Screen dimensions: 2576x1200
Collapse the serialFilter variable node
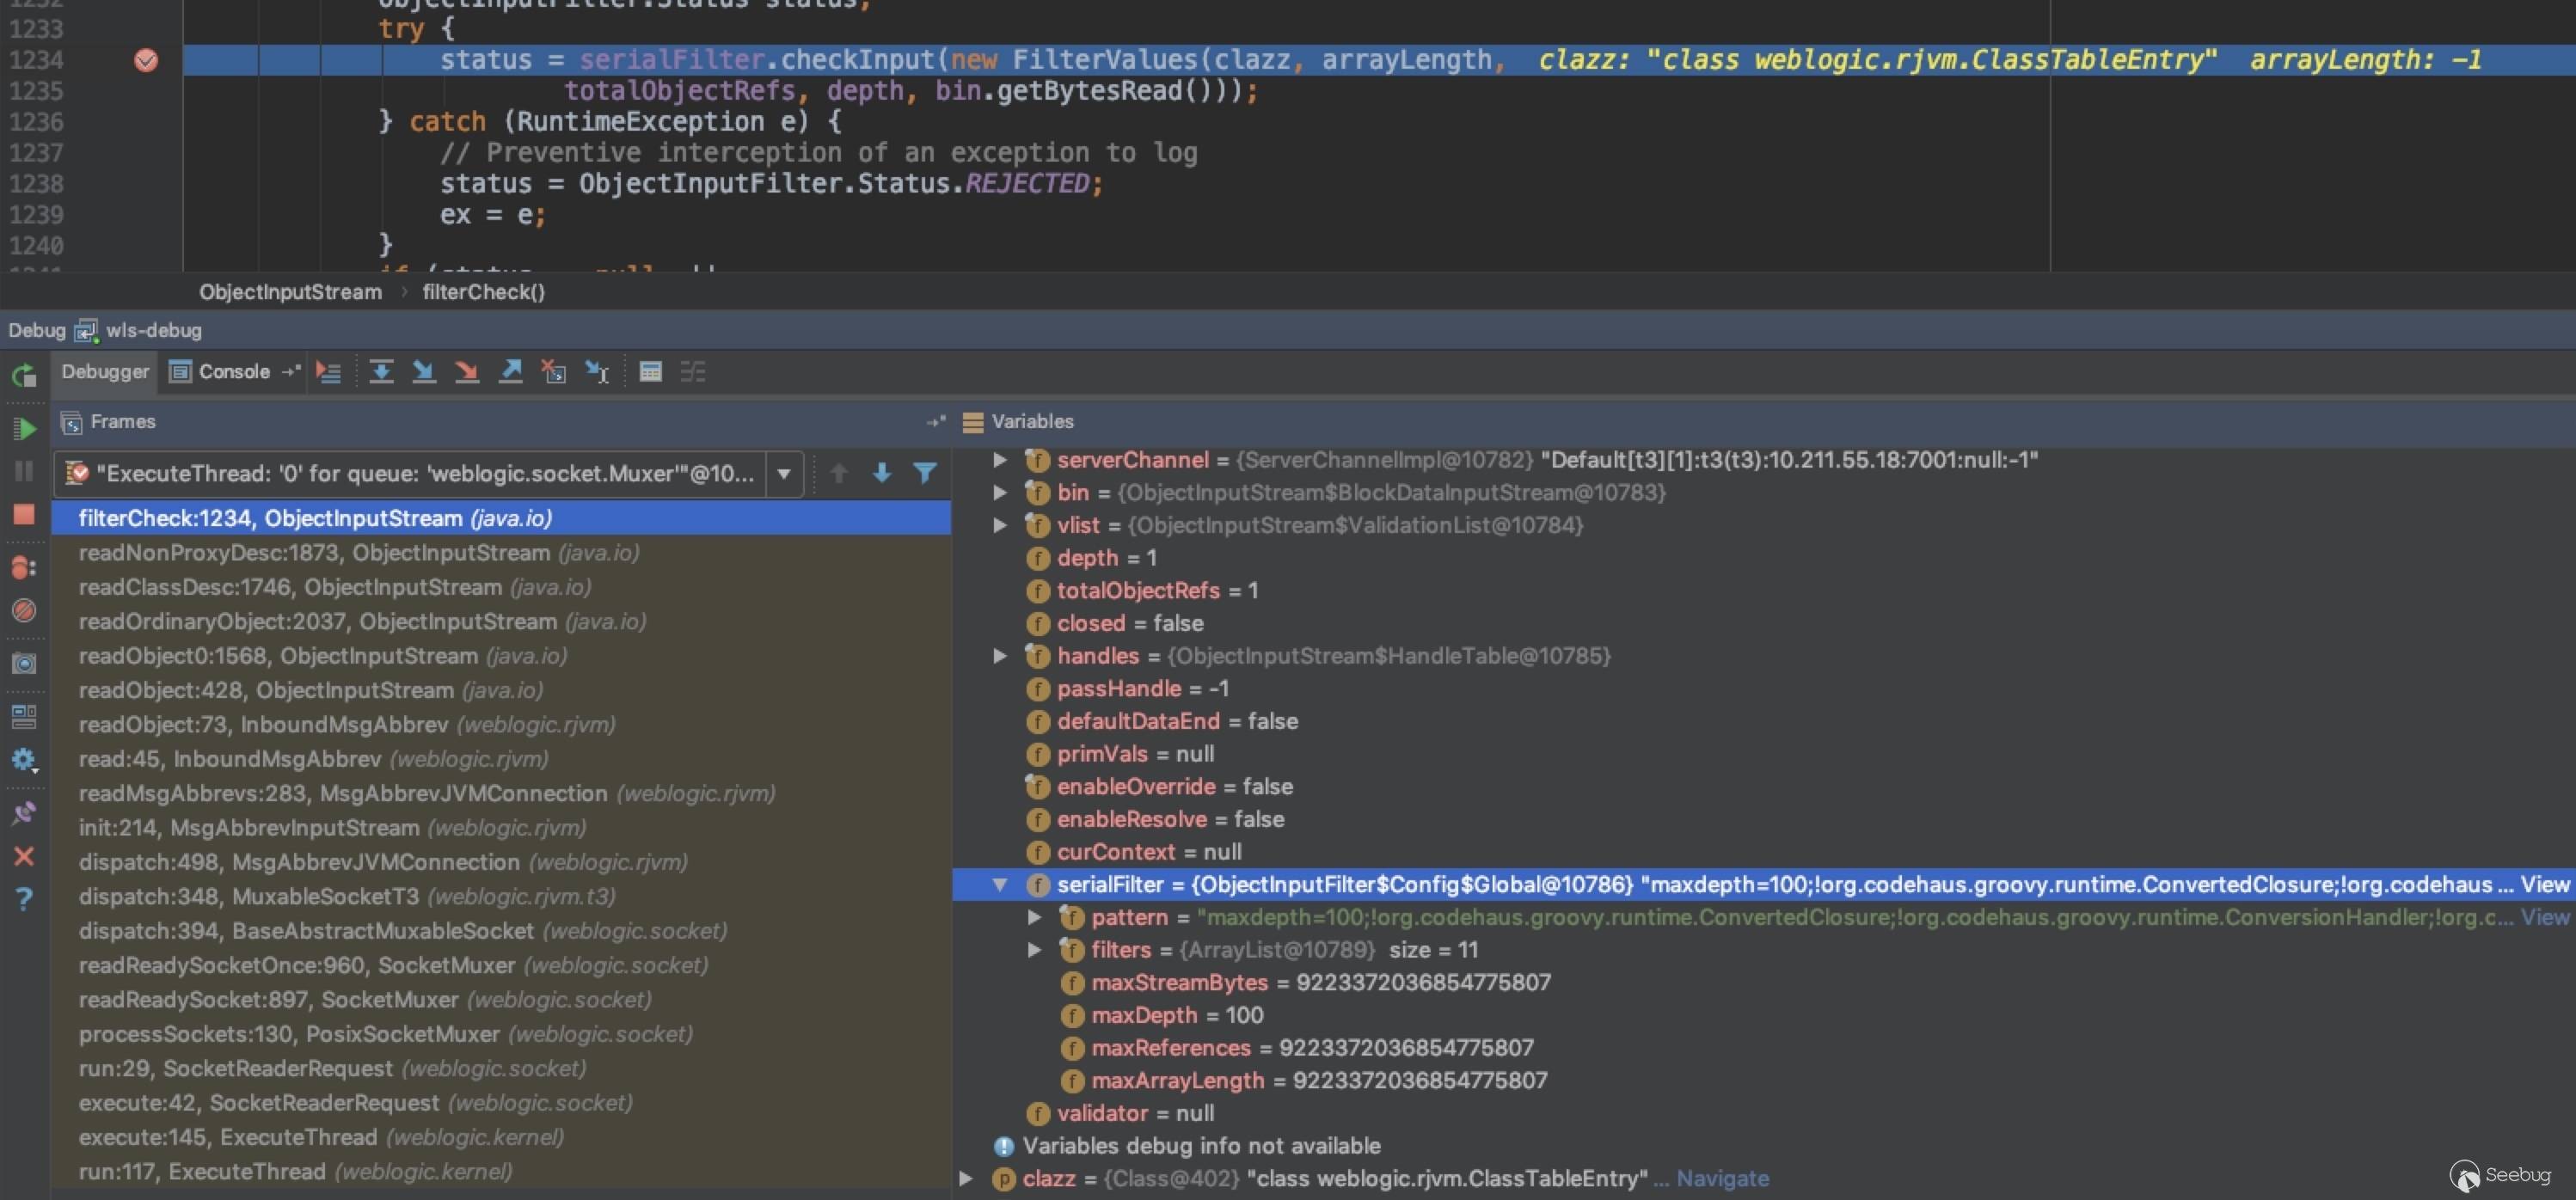(x=999, y=885)
